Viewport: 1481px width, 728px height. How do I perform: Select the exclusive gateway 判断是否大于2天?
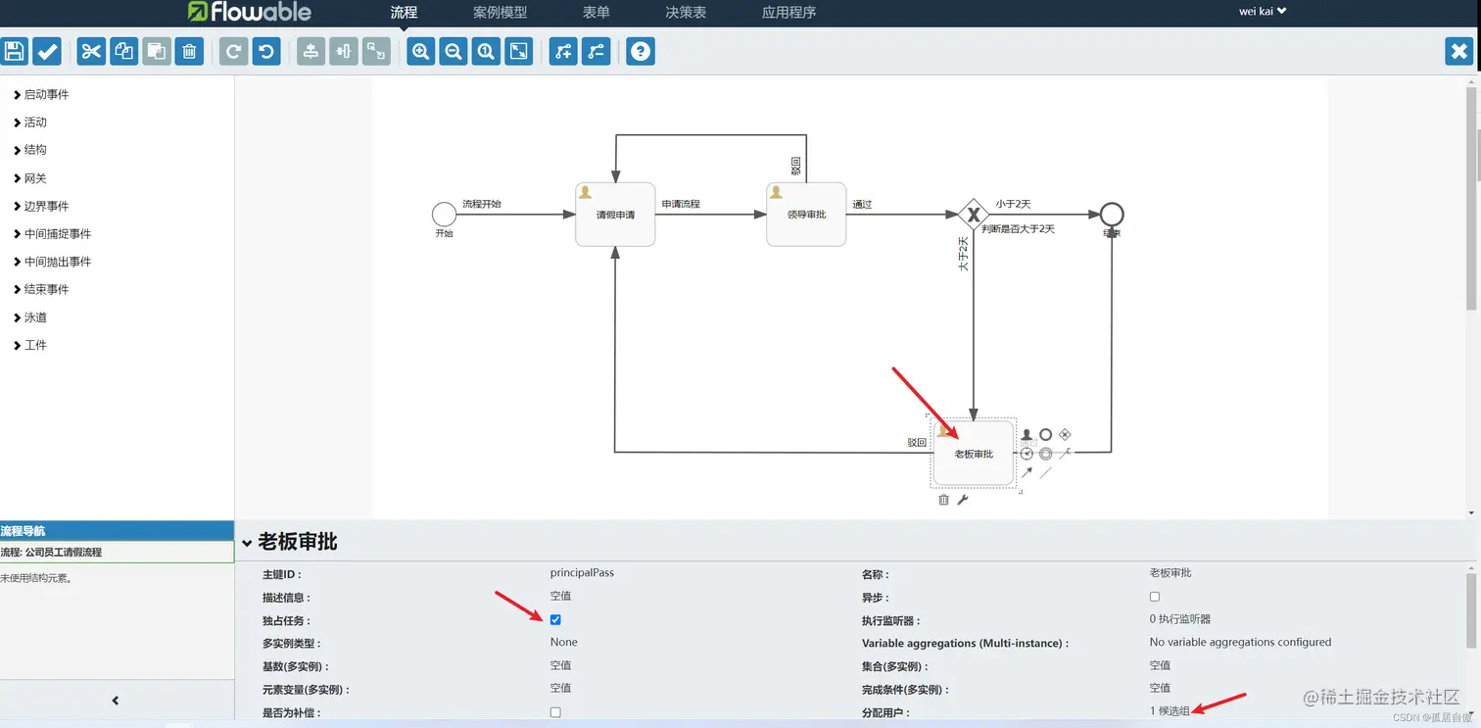click(x=973, y=214)
